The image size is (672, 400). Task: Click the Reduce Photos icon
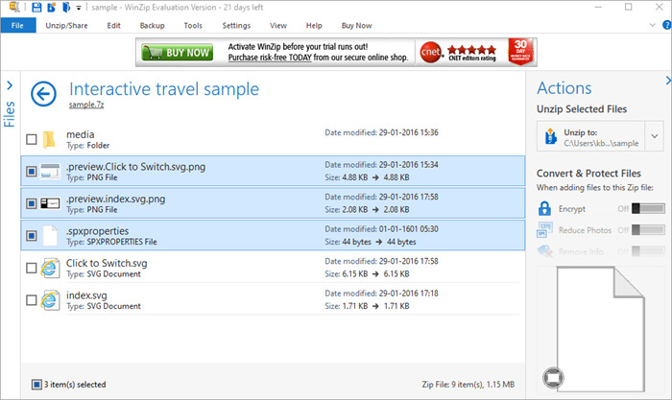(x=545, y=229)
